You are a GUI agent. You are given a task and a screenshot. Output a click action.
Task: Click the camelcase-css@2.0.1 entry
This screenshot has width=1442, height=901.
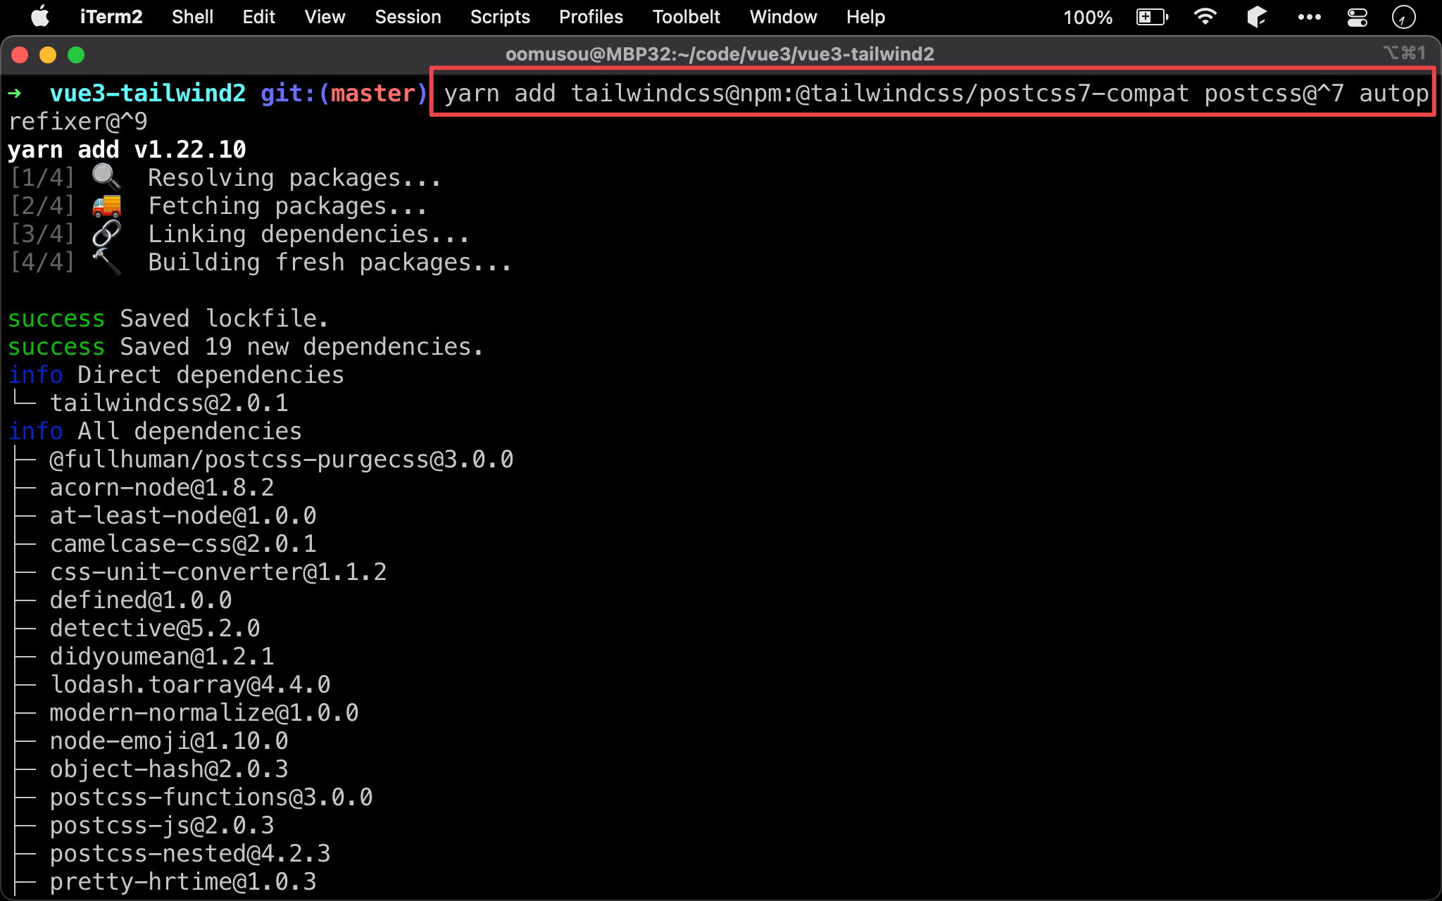[x=183, y=543]
